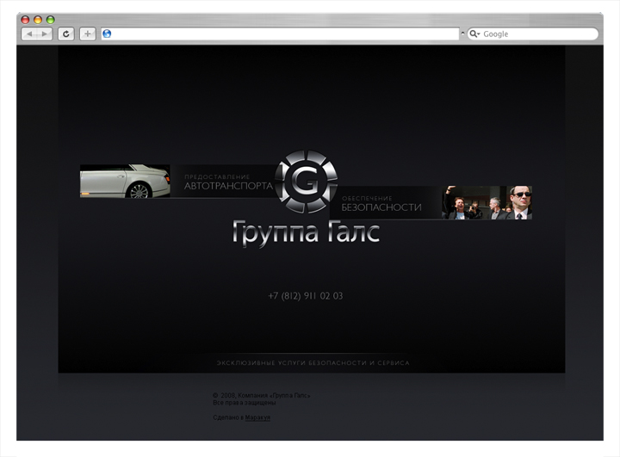Follow the Маракуя link in footer
Viewport: 620px width, 457px height.
[x=257, y=417]
